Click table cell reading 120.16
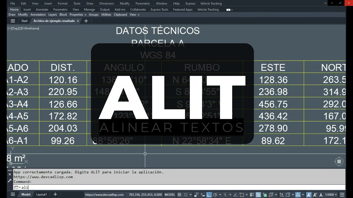The width and height of the screenshot is (353, 198). click(x=63, y=80)
